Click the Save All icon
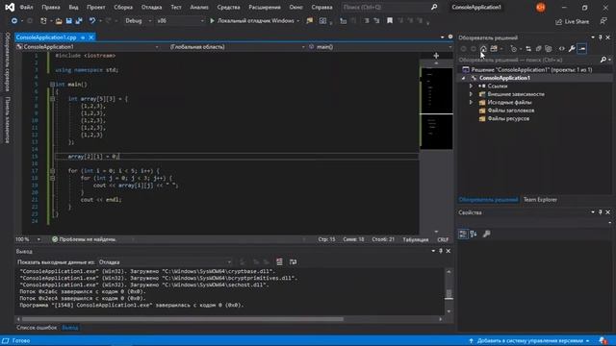Image resolution: width=616 pixels, height=346 pixels. coord(79,21)
